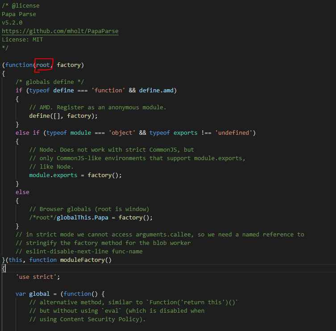Click the 'root' parameter in function signature
336x331 pixels.
coord(43,65)
